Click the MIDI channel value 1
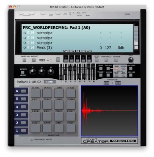Image resolution: width=154 pixels, height=157 pixels. (51, 61)
